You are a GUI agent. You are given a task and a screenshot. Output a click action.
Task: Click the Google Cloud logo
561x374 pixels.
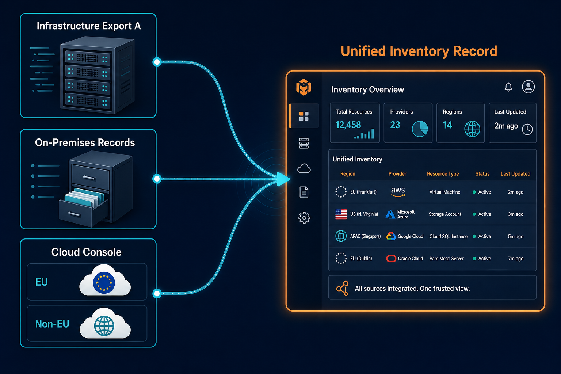(x=405, y=236)
